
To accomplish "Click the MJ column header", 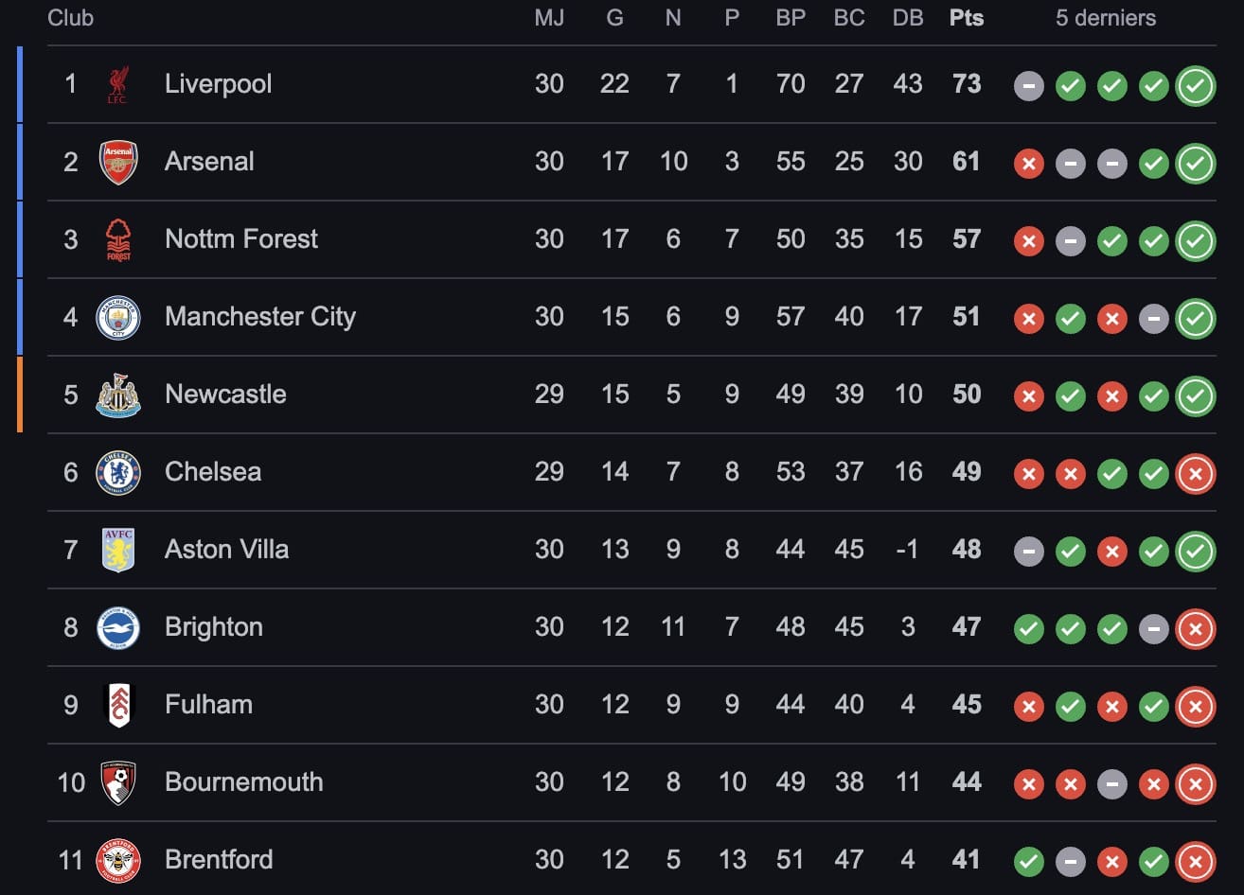I will (549, 18).
